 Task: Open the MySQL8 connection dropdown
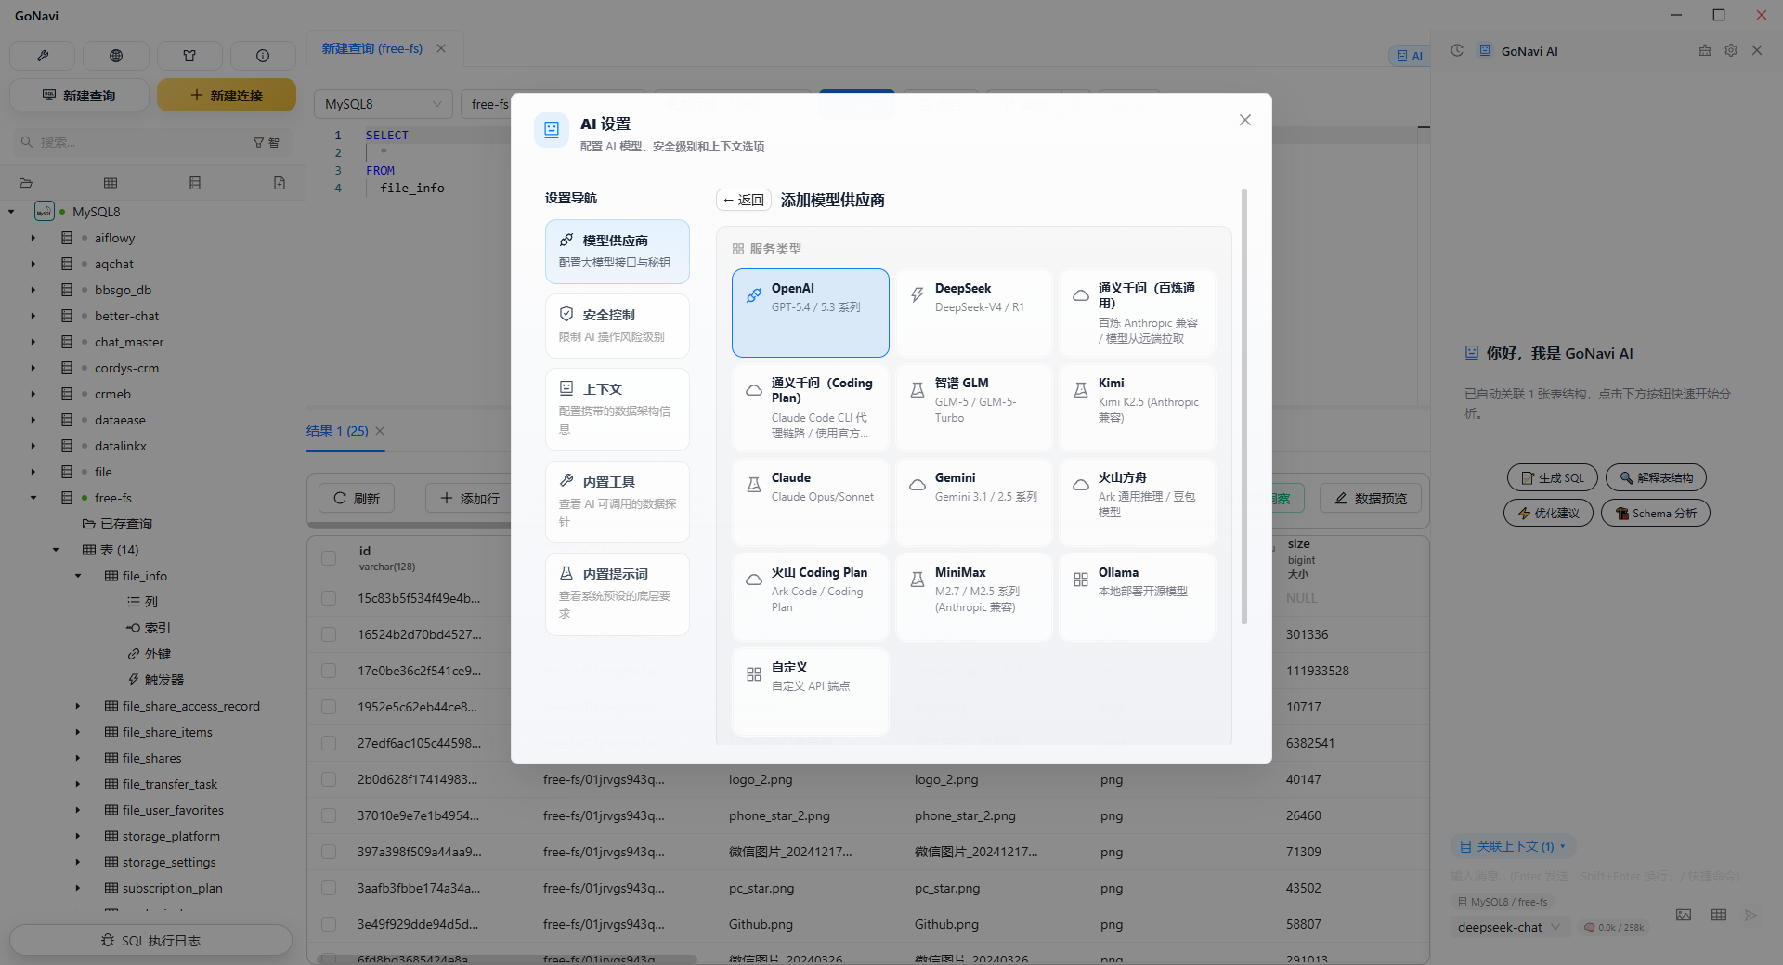(383, 104)
